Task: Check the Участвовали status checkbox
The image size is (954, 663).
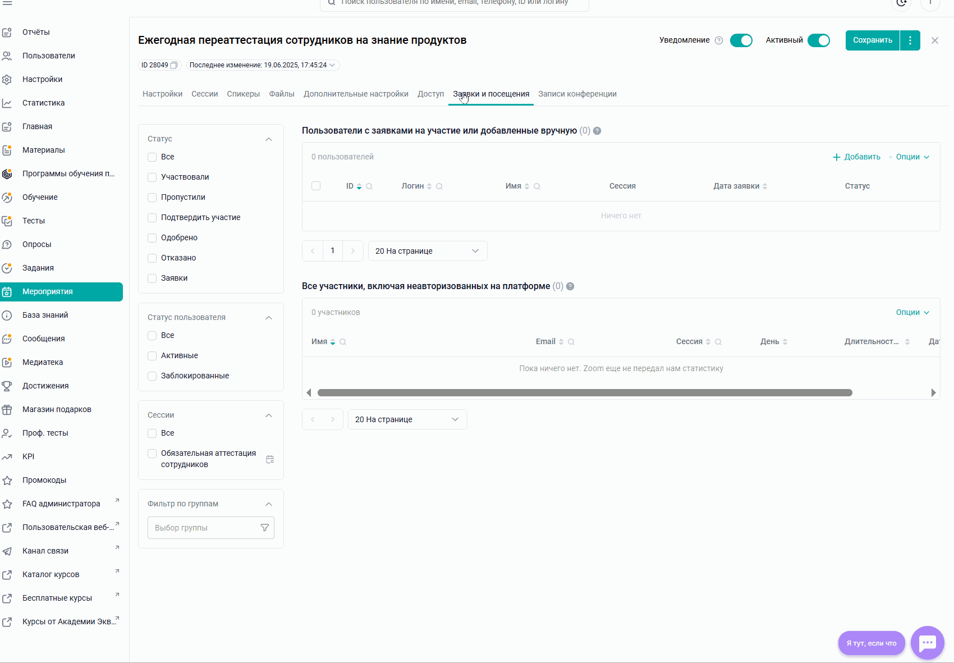Action: pyautogui.click(x=152, y=177)
